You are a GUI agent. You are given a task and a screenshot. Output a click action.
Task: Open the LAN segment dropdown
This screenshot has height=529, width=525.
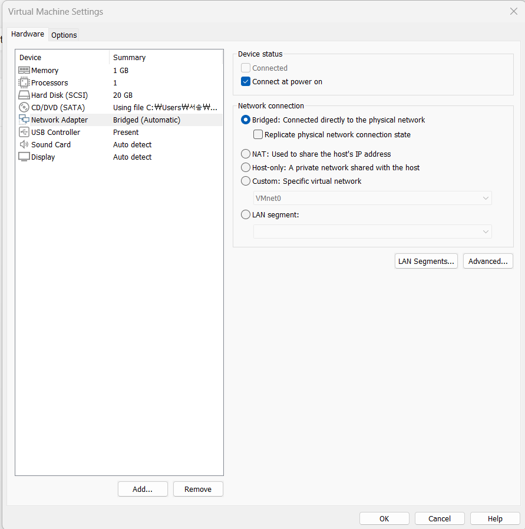click(372, 232)
